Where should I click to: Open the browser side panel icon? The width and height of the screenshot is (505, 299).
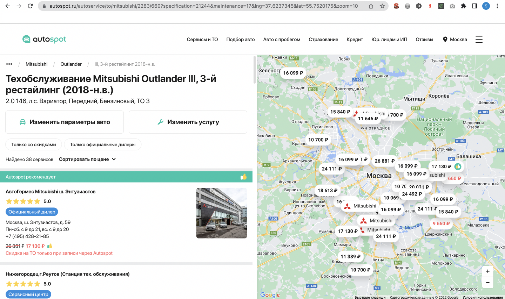[x=475, y=6]
